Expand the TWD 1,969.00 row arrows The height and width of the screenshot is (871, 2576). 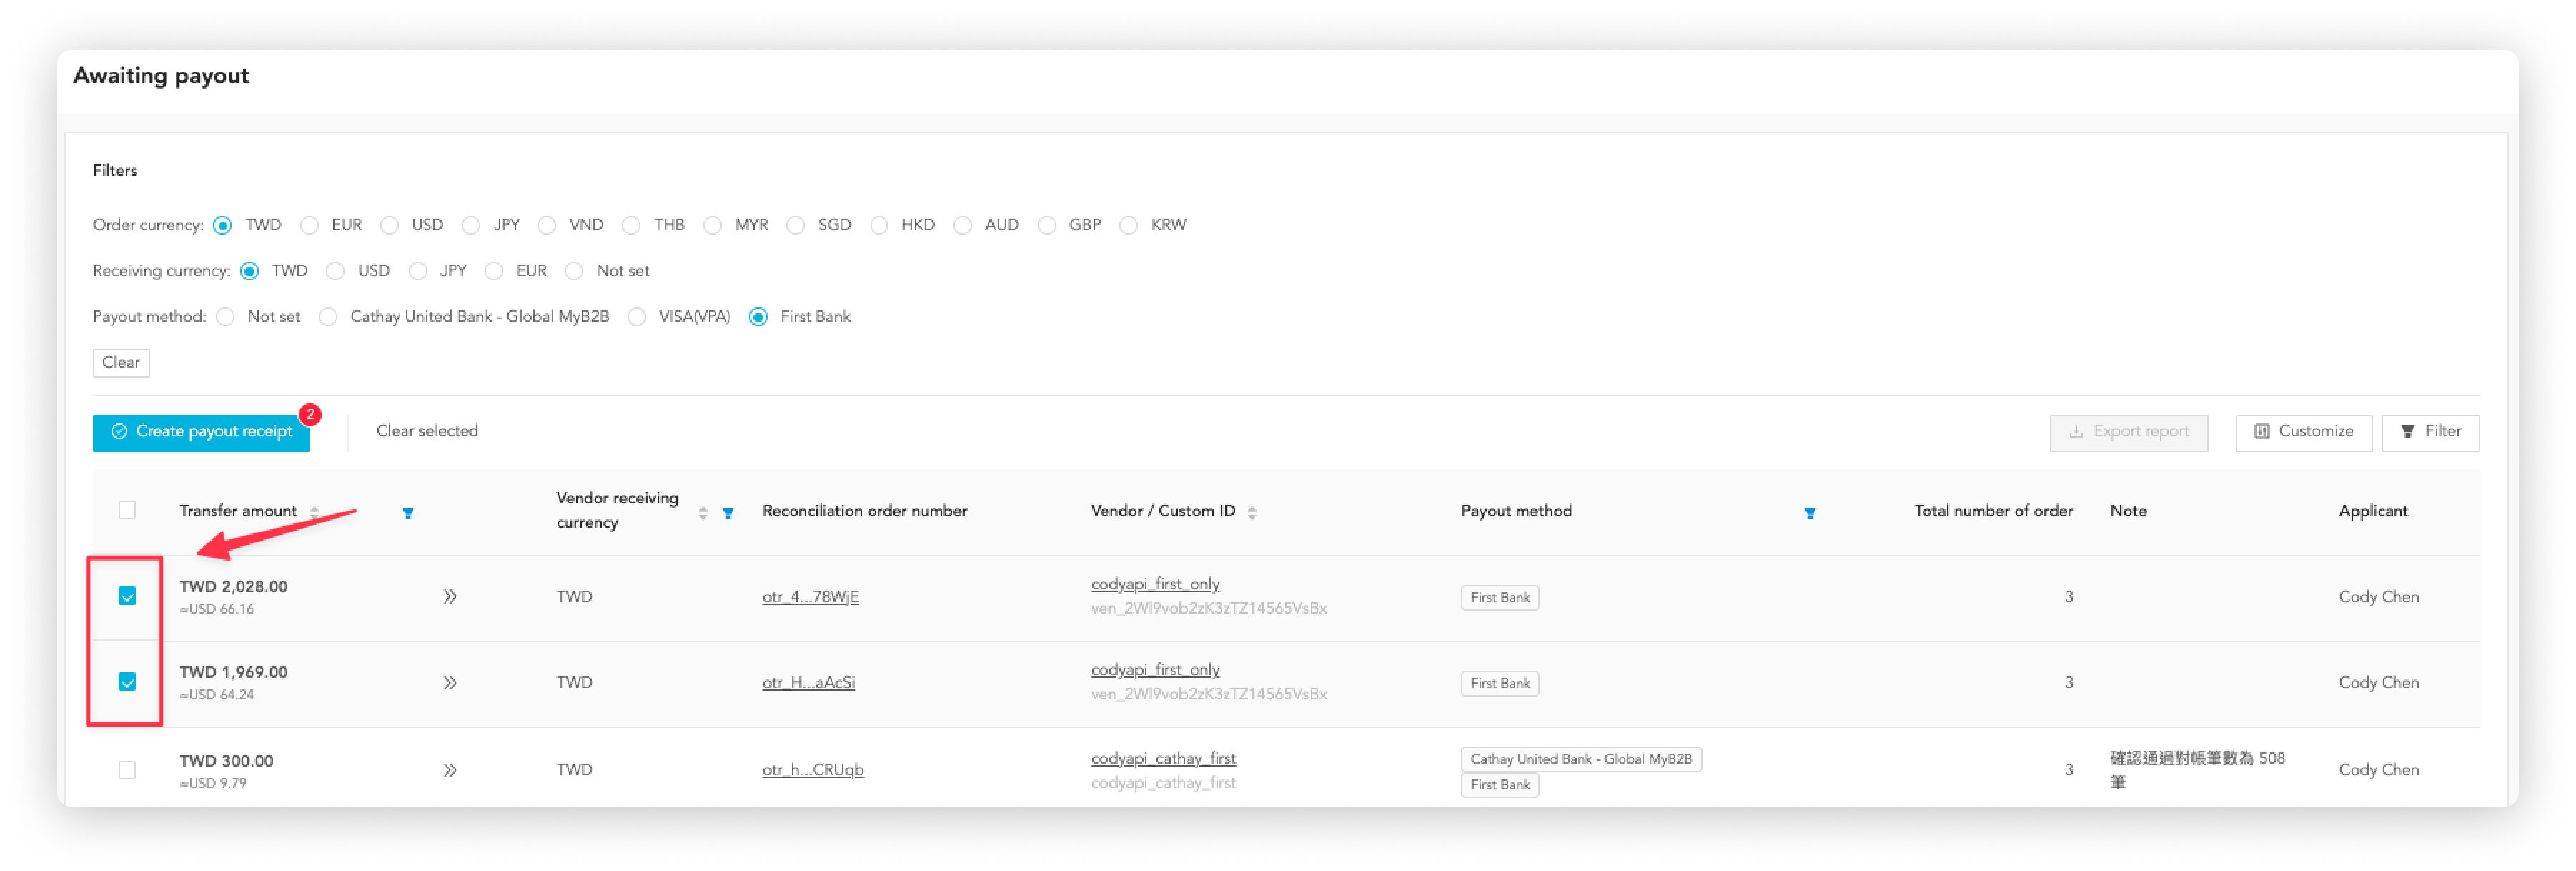(x=450, y=683)
